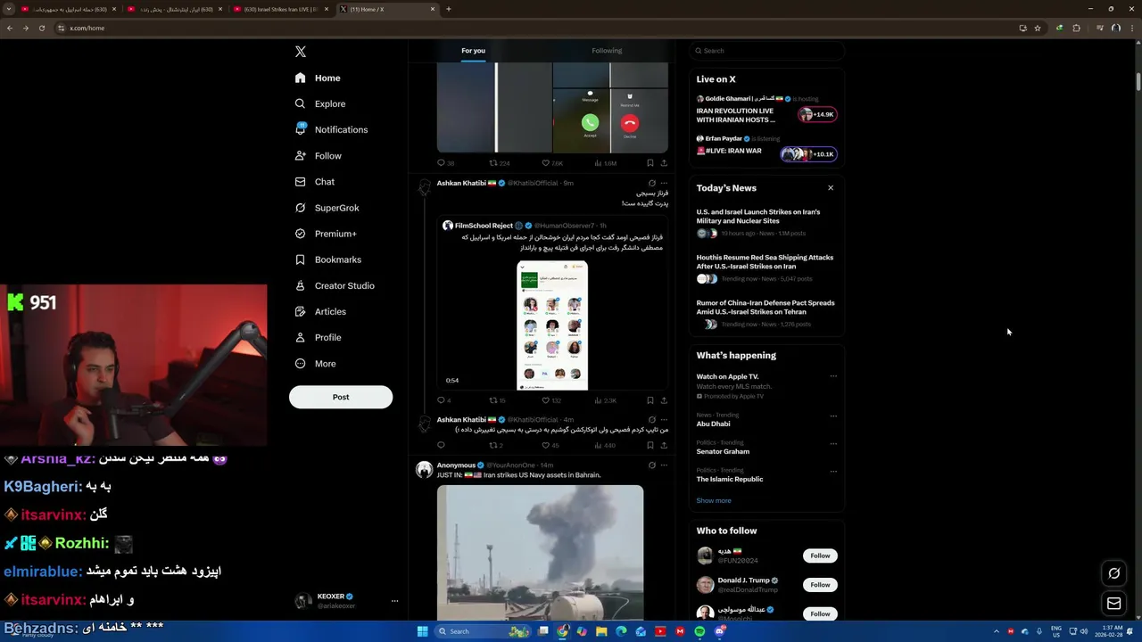Screen dimensions: 1142x642
Task: Switch to the first YouTube browser tab
Action: click(x=68, y=9)
